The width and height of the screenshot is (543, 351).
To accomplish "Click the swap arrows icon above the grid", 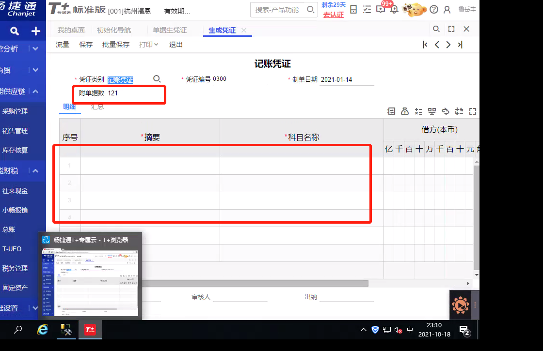I will [446, 111].
